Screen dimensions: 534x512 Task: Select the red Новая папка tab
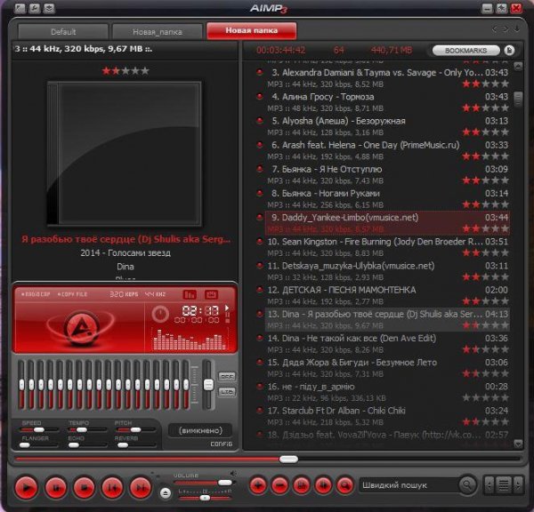251,30
